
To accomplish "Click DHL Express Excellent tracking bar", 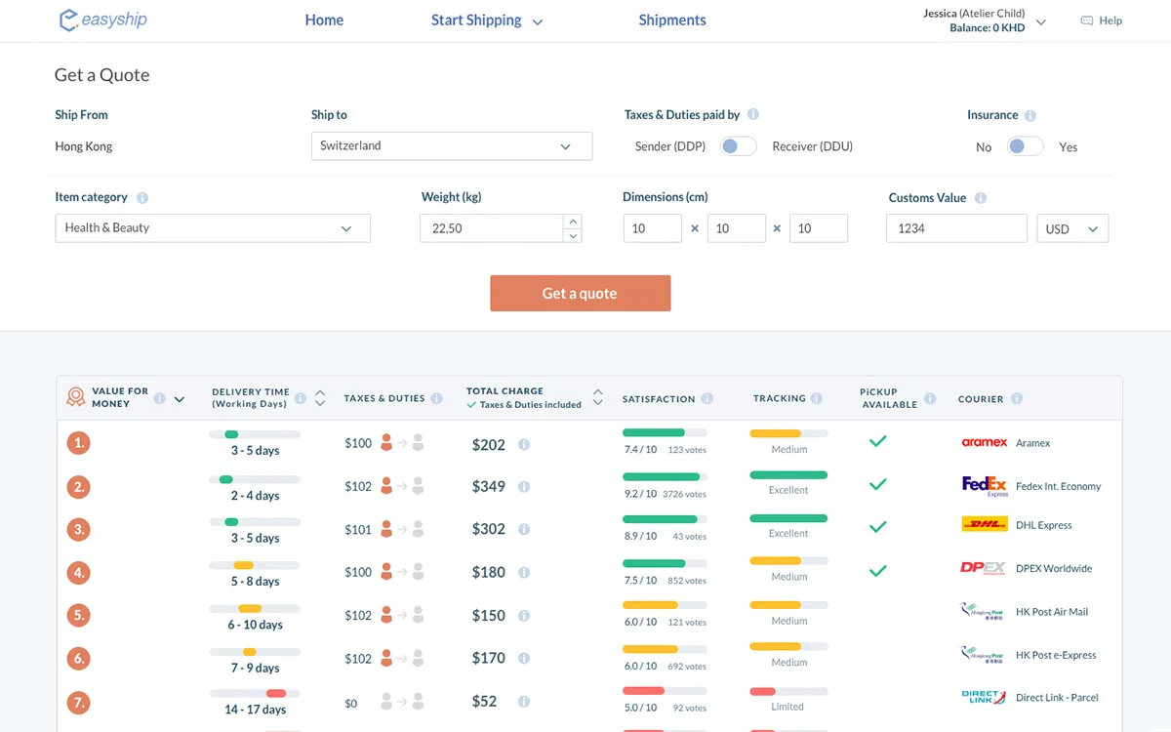I will (x=788, y=518).
